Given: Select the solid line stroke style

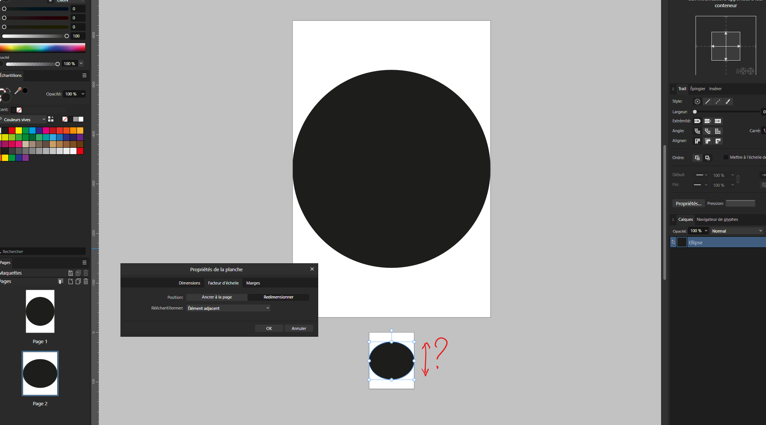Looking at the screenshot, I should click(x=707, y=102).
